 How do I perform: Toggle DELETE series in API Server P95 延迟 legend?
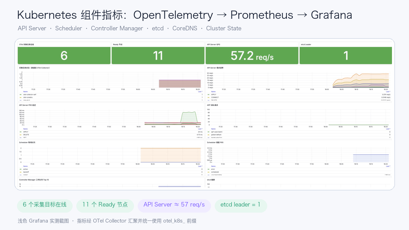point(26,135)
